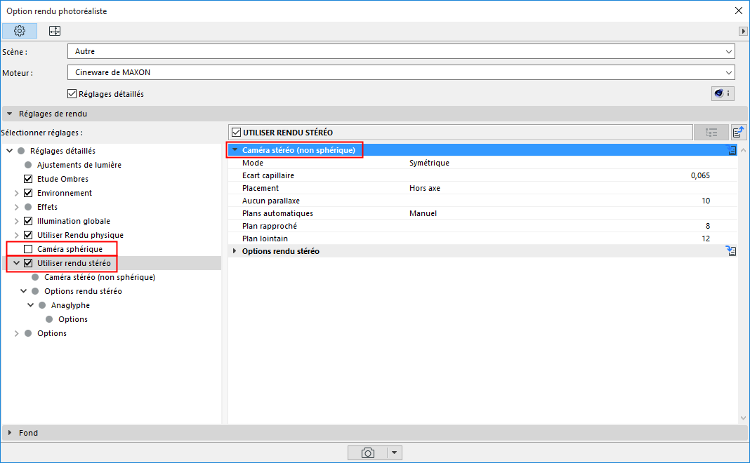The image size is (750, 463).
Task: Click icon at right of Caméra stéréo header
Action: point(731,150)
